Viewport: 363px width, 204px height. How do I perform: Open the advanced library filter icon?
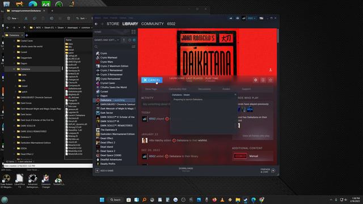pyautogui.click(x=134, y=46)
